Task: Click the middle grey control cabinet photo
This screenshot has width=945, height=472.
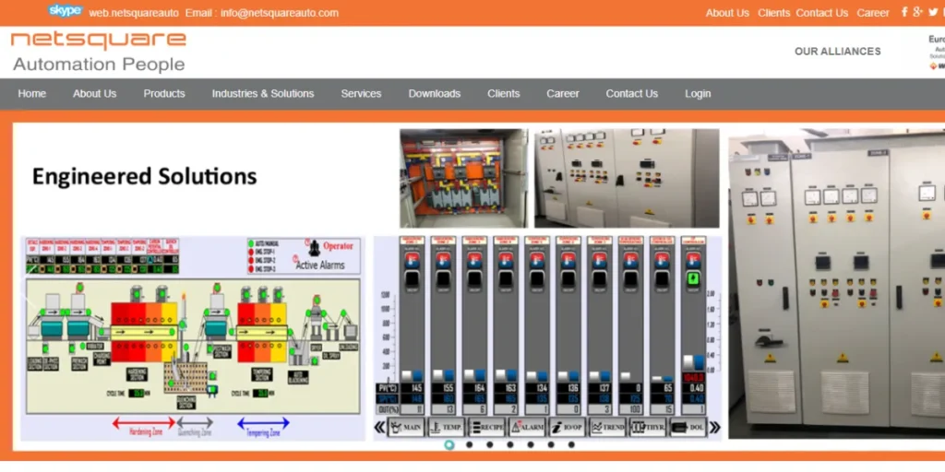Action: click(627, 178)
